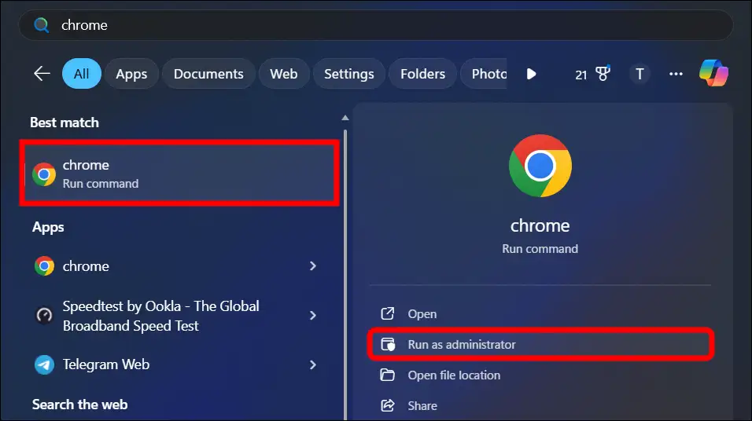Click the large Chrome logo in preview

point(540,166)
